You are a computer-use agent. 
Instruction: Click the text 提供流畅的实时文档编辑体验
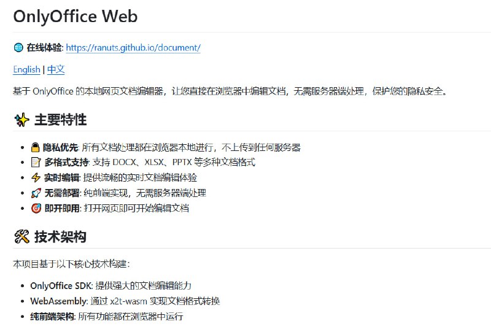pyautogui.click(x=140, y=177)
